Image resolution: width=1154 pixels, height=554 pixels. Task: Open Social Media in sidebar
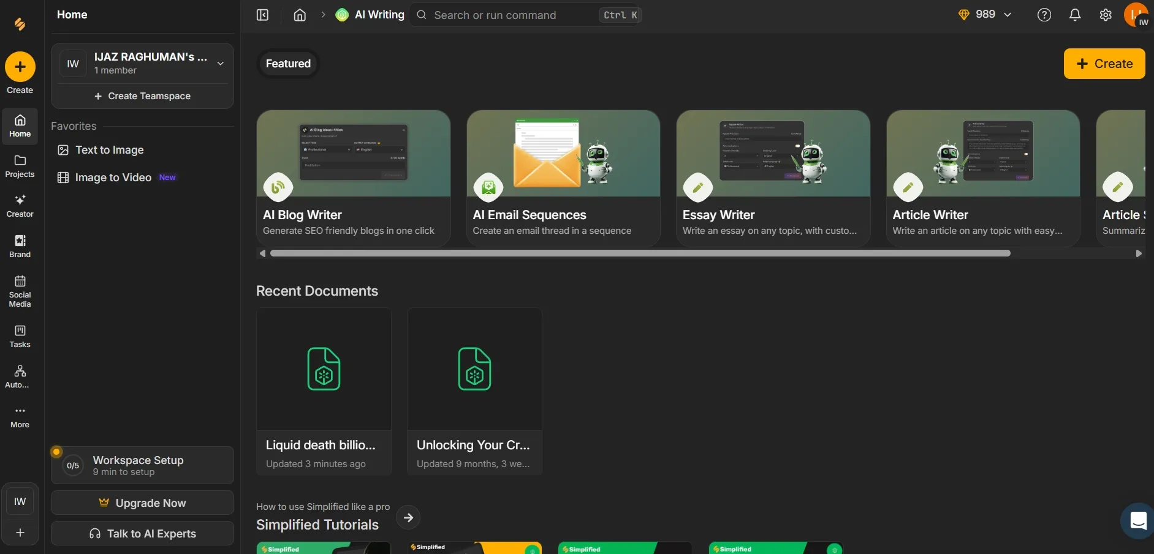pyautogui.click(x=20, y=291)
